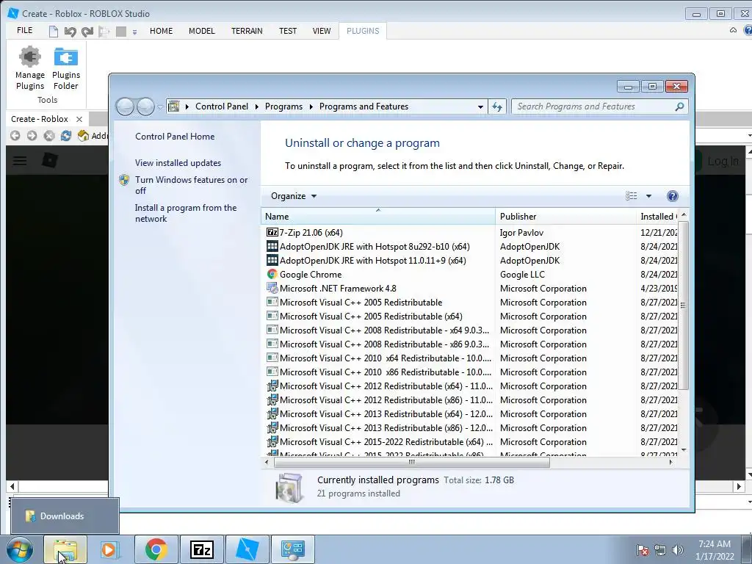Open View installed updates link
This screenshot has height=564, width=752.
178,162
